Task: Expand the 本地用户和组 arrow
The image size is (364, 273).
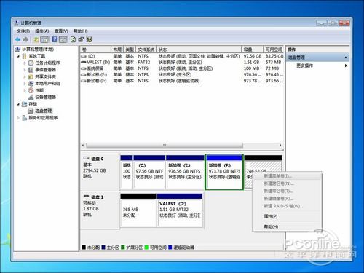Action: [25, 84]
